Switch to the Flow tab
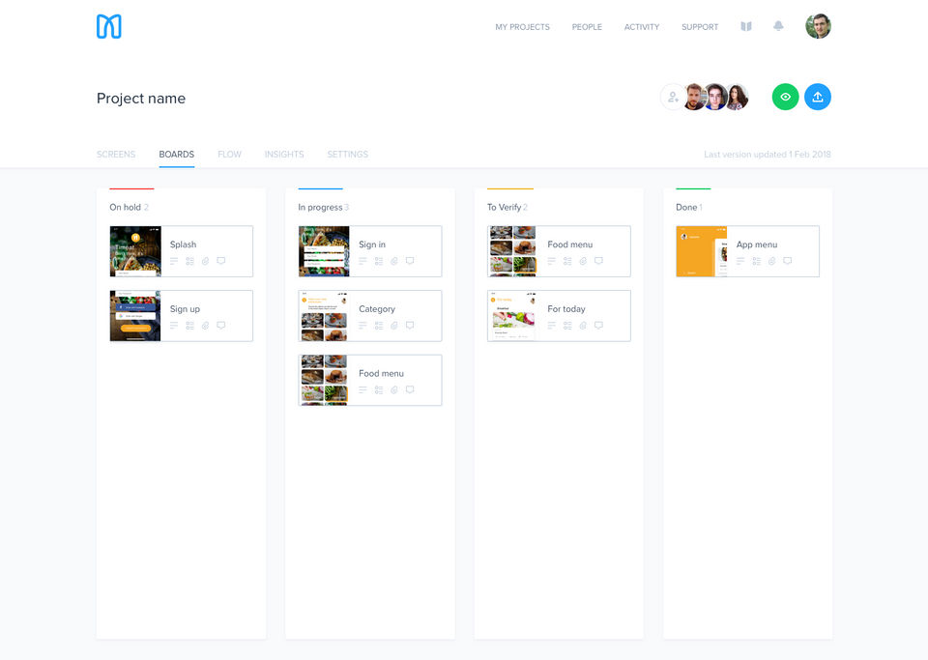This screenshot has height=660, width=928. (x=230, y=155)
